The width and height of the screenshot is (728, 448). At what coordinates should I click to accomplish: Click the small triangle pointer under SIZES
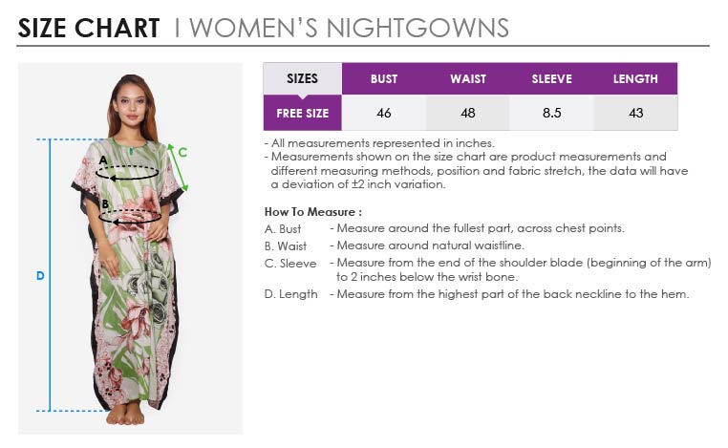(x=303, y=96)
